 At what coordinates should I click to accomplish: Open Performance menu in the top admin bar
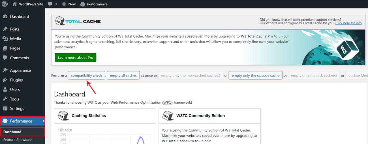[94, 4]
